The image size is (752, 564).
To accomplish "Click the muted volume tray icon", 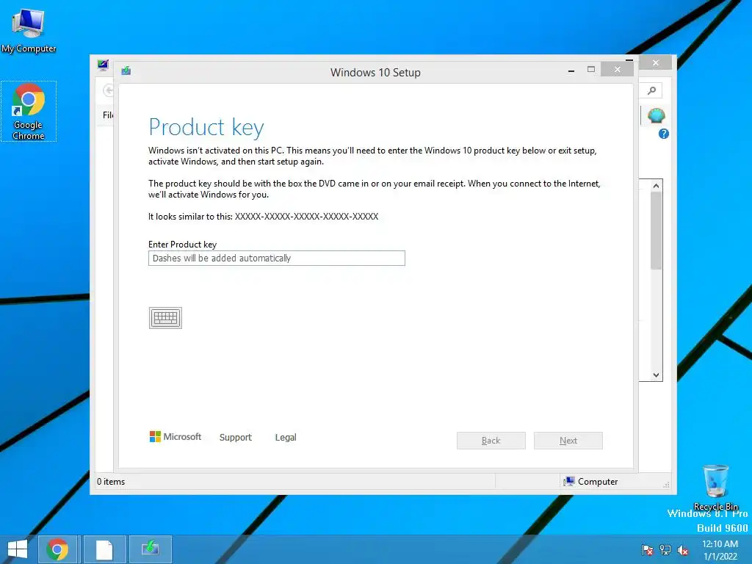I will (x=682, y=549).
